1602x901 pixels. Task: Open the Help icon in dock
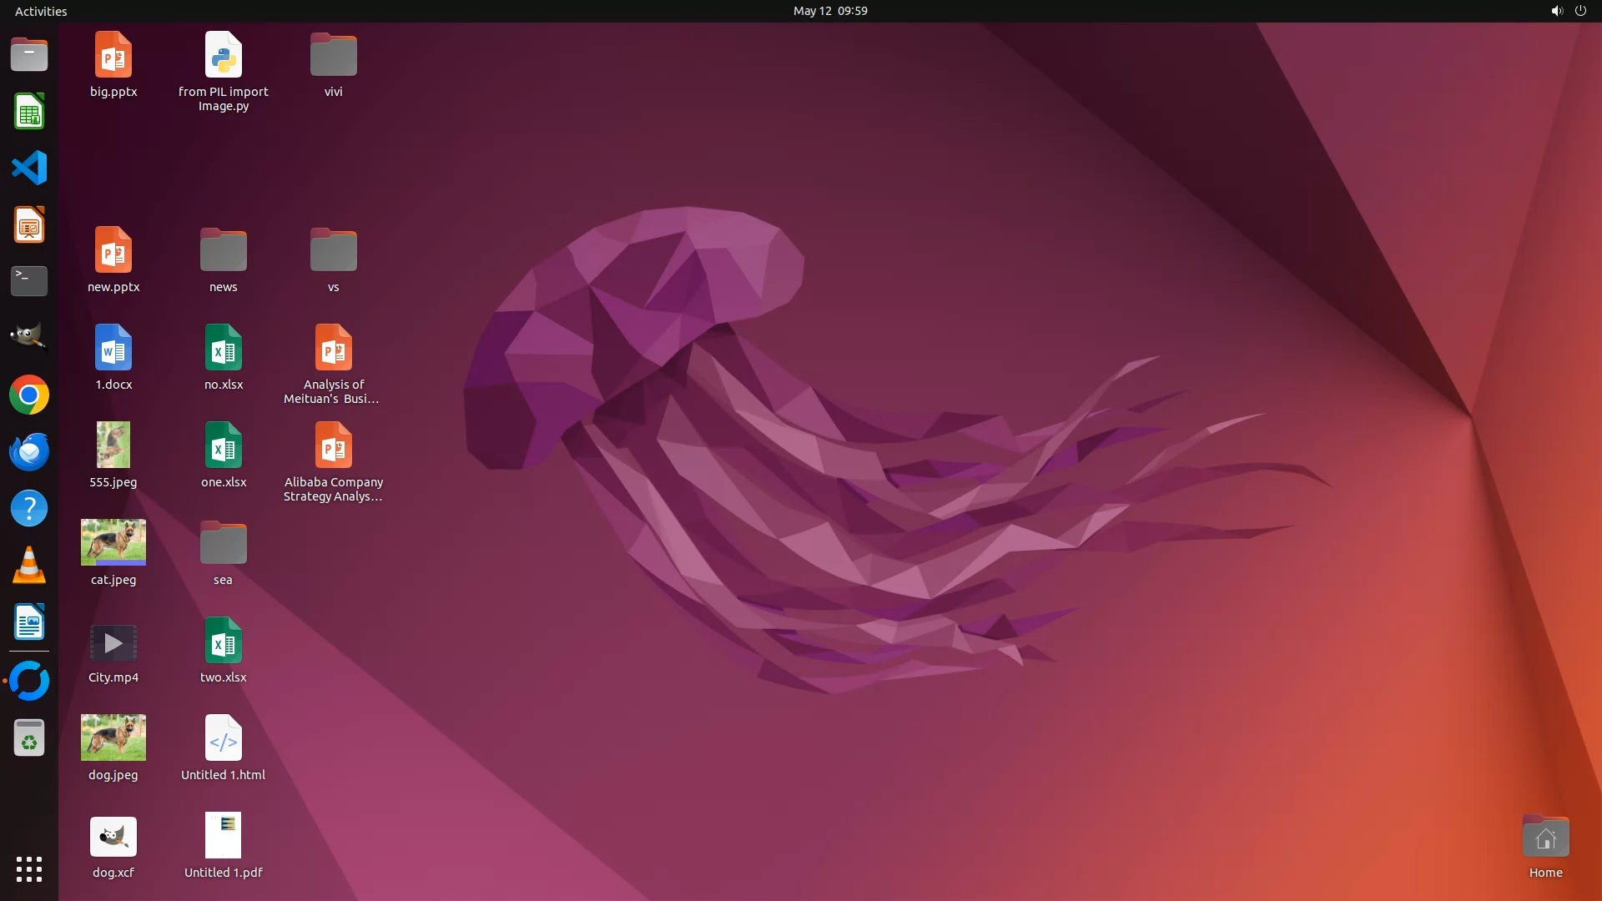pyautogui.click(x=29, y=509)
